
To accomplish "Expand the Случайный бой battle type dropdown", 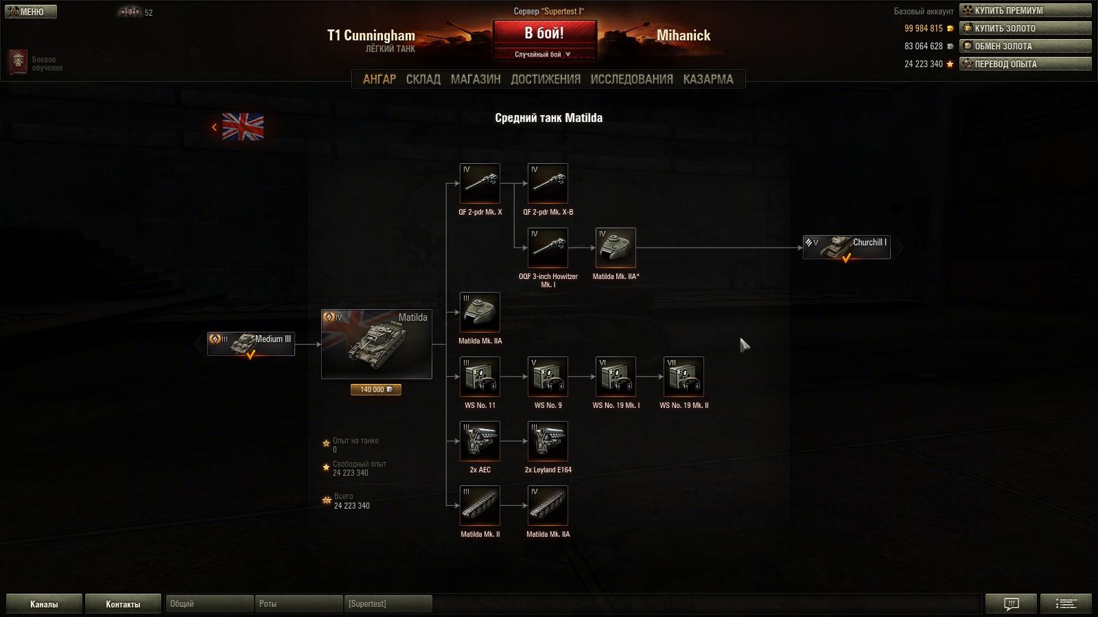I will tap(544, 54).
